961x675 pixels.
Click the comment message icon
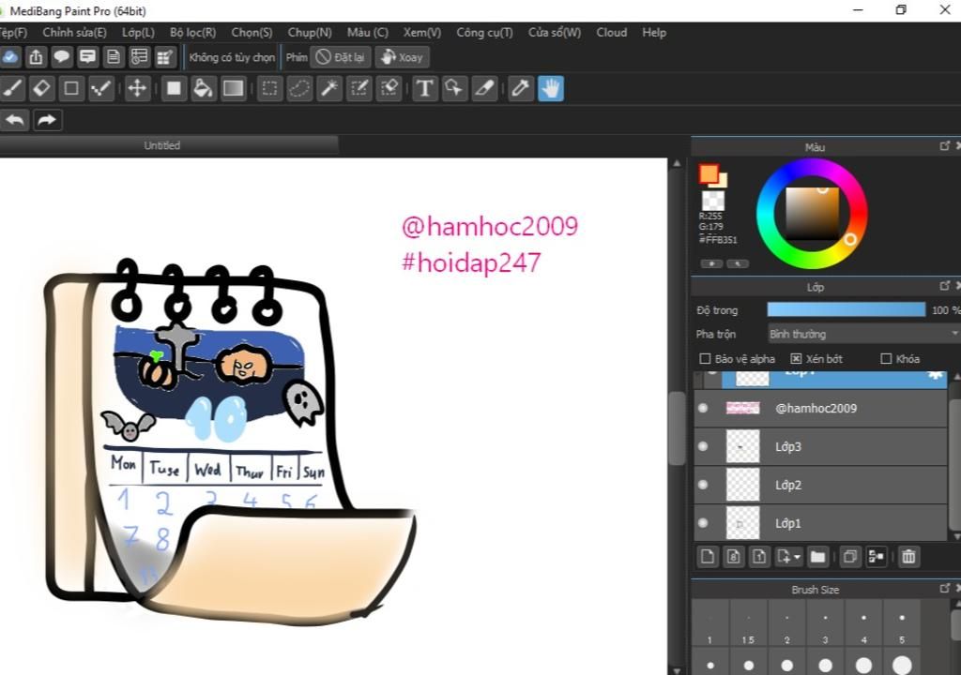click(x=87, y=57)
